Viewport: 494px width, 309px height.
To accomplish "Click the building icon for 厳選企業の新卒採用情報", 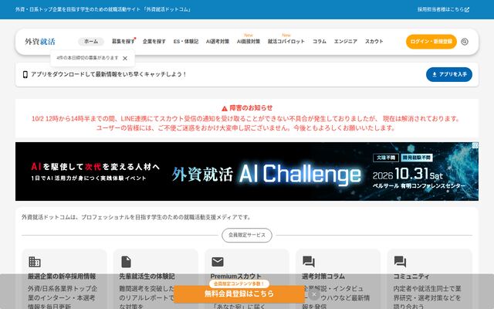I will click(x=35, y=262).
